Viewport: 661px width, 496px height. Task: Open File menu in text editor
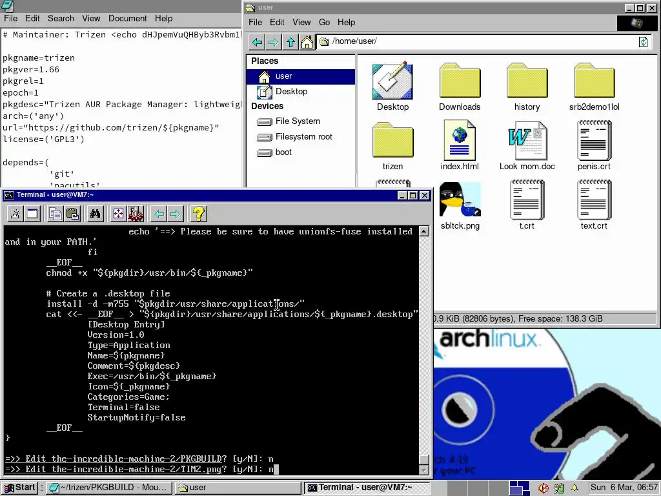coord(10,19)
